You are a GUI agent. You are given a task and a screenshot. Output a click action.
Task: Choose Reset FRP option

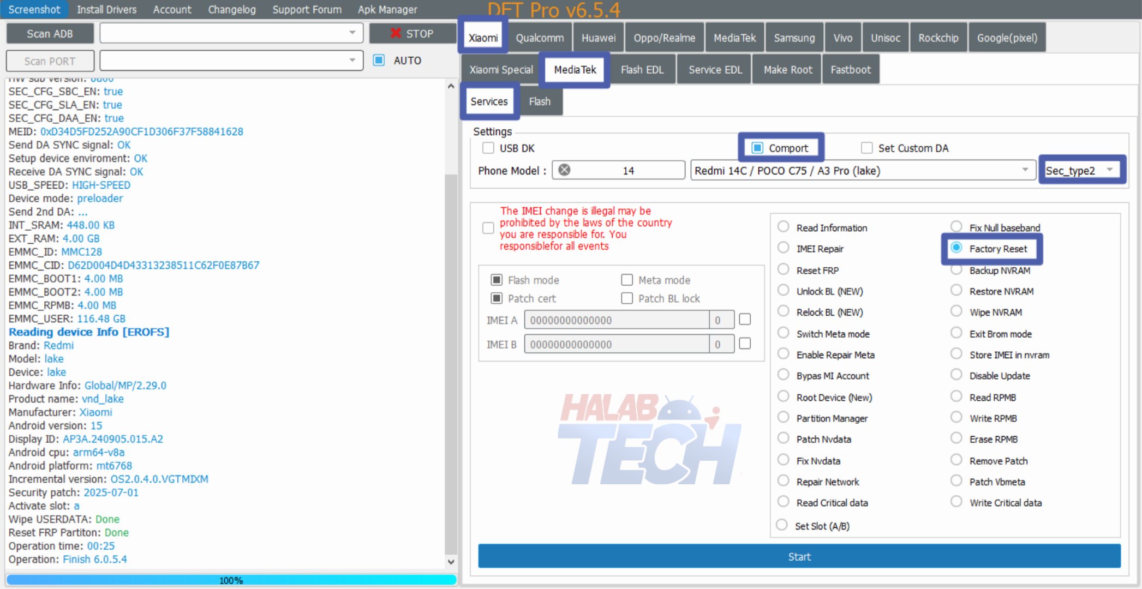pyautogui.click(x=784, y=269)
